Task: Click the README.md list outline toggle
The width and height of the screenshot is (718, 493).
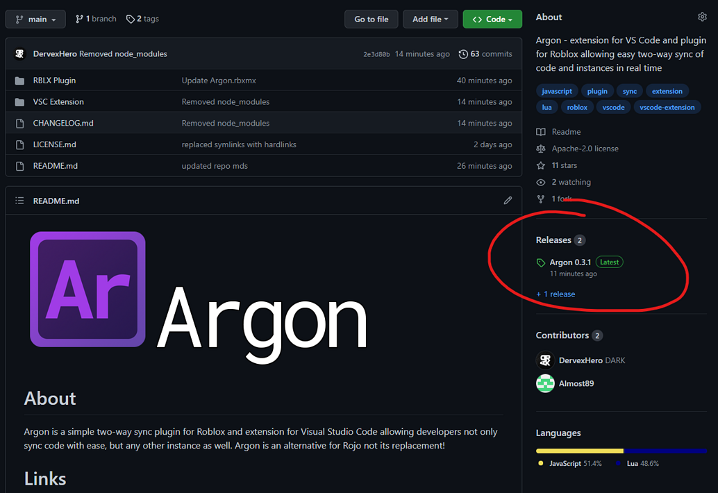Action: click(x=19, y=200)
